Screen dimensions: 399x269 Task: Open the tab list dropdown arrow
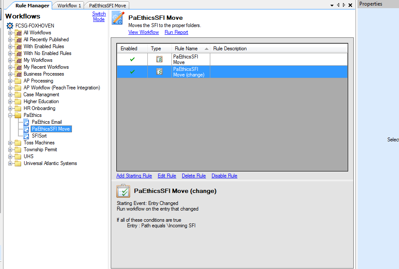(x=332, y=5)
